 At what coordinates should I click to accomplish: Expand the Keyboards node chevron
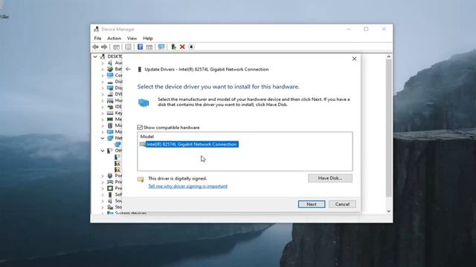(103, 113)
